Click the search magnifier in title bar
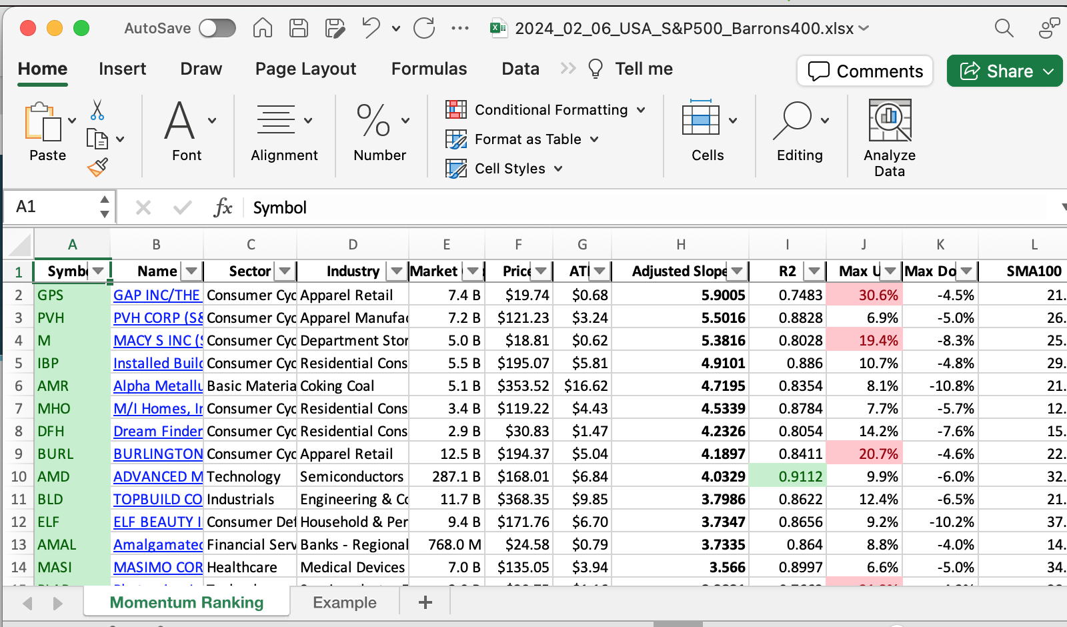 coord(1004,28)
